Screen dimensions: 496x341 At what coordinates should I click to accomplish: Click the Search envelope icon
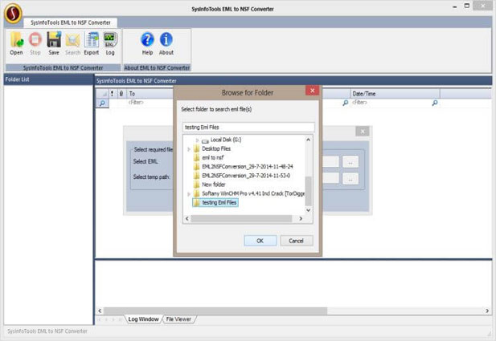[73, 43]
